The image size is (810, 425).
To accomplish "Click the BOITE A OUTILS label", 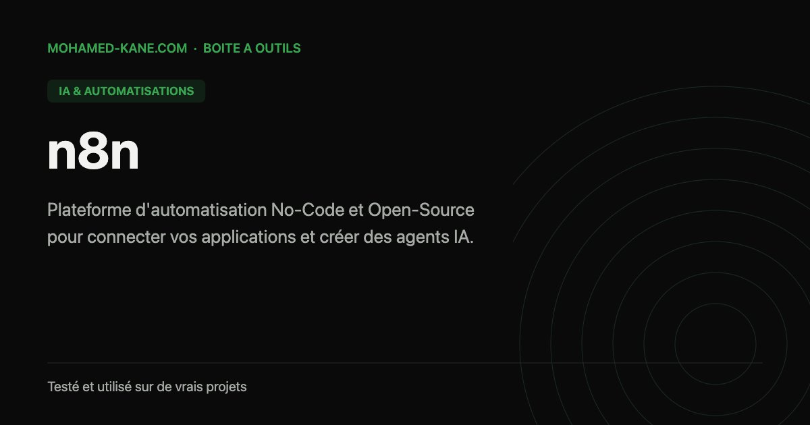I will 252,49.
